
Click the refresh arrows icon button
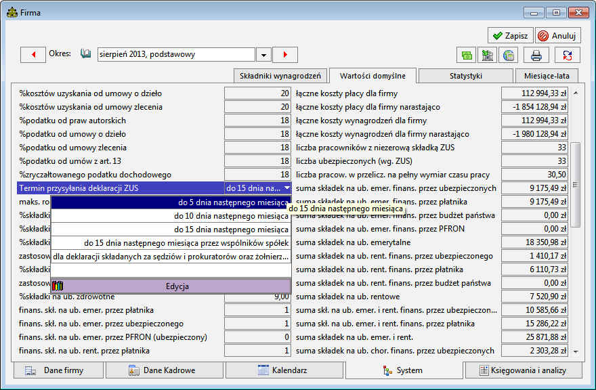[x=568, y=55]
